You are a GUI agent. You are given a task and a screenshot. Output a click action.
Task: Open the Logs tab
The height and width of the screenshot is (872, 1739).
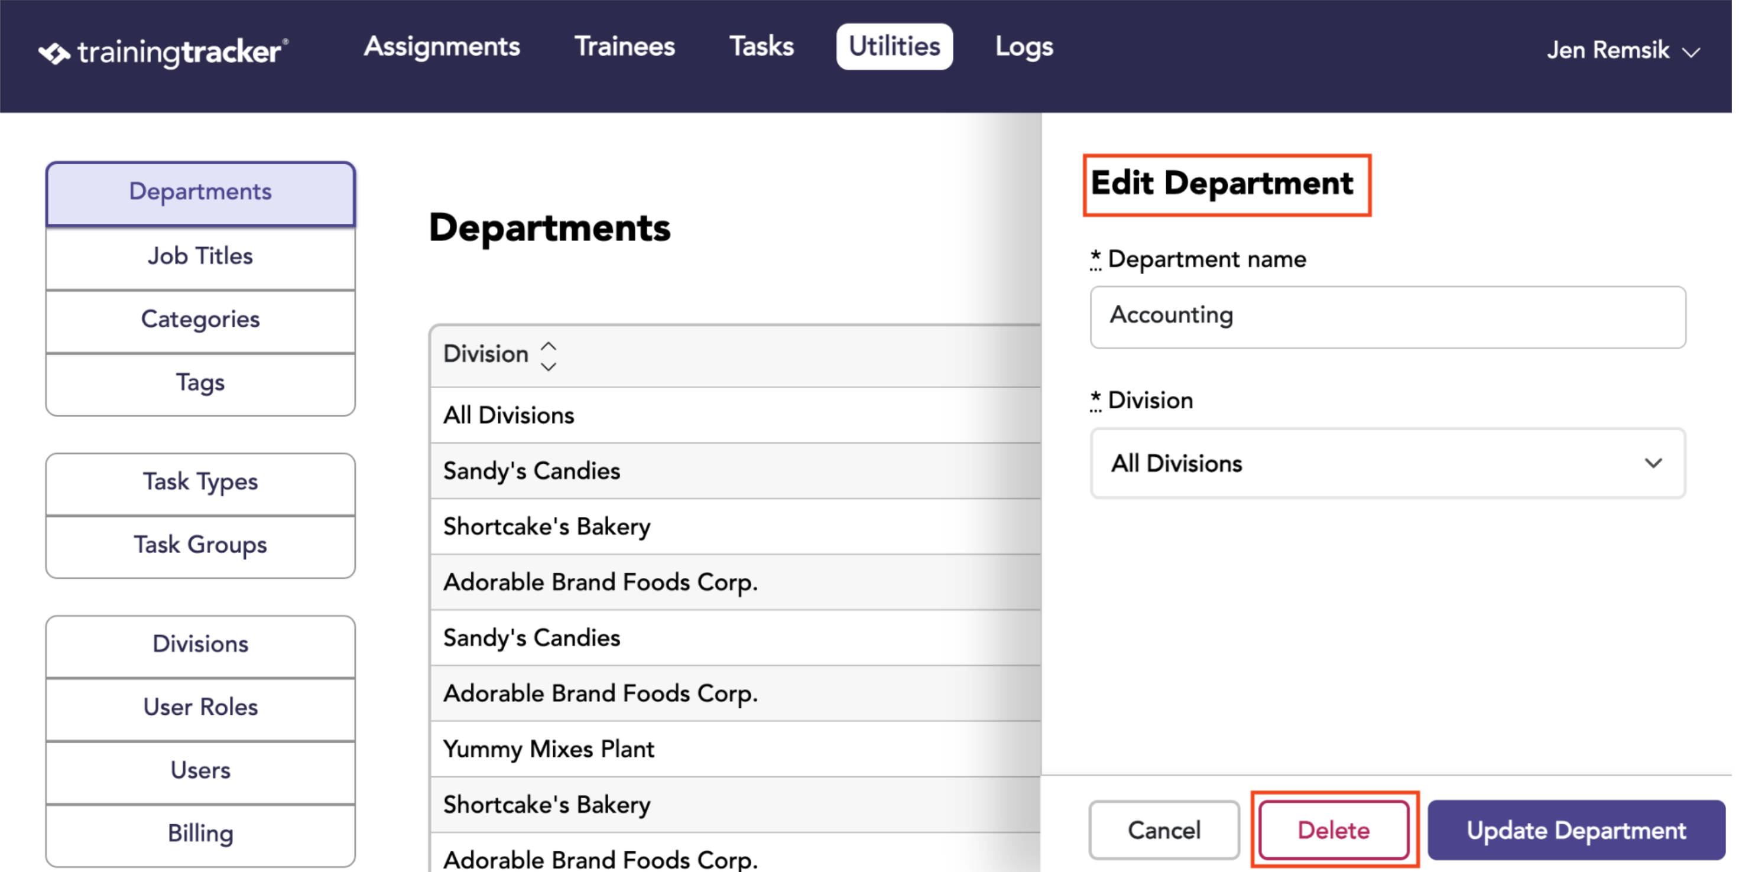(x=1024, y=47)
